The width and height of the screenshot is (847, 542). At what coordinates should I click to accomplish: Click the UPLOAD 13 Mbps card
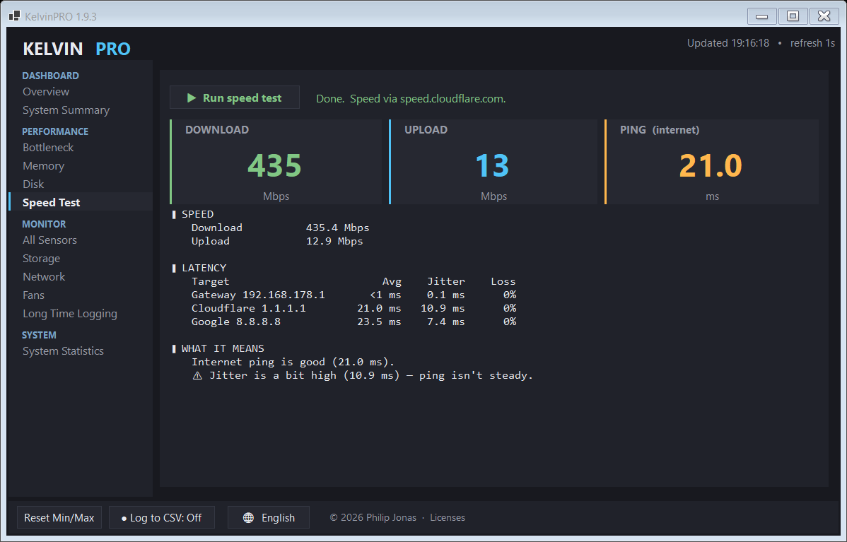click(493, 162)
